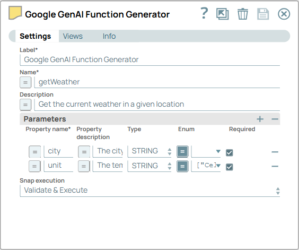Toggle Enum expression button for unit
This screenshot has width=299, height=250.
(x=182, y=166)
